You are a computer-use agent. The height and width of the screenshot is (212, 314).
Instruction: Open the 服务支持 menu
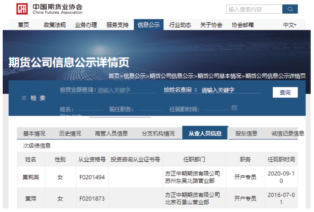click(x=118, y=25)
